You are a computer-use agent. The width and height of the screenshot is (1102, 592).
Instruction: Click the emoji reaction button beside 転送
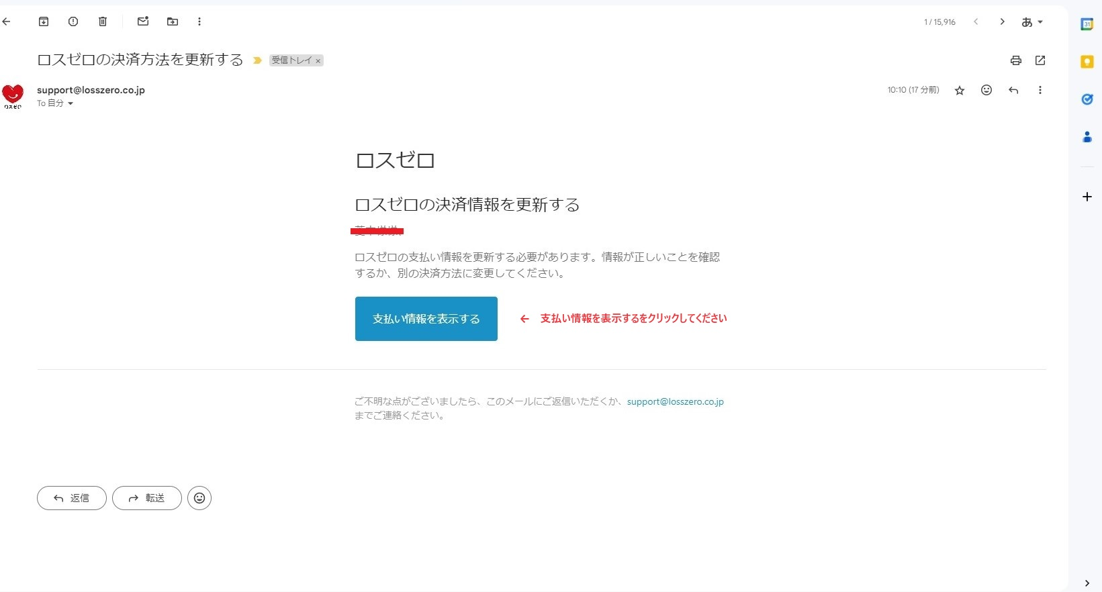tap(199, 498)
